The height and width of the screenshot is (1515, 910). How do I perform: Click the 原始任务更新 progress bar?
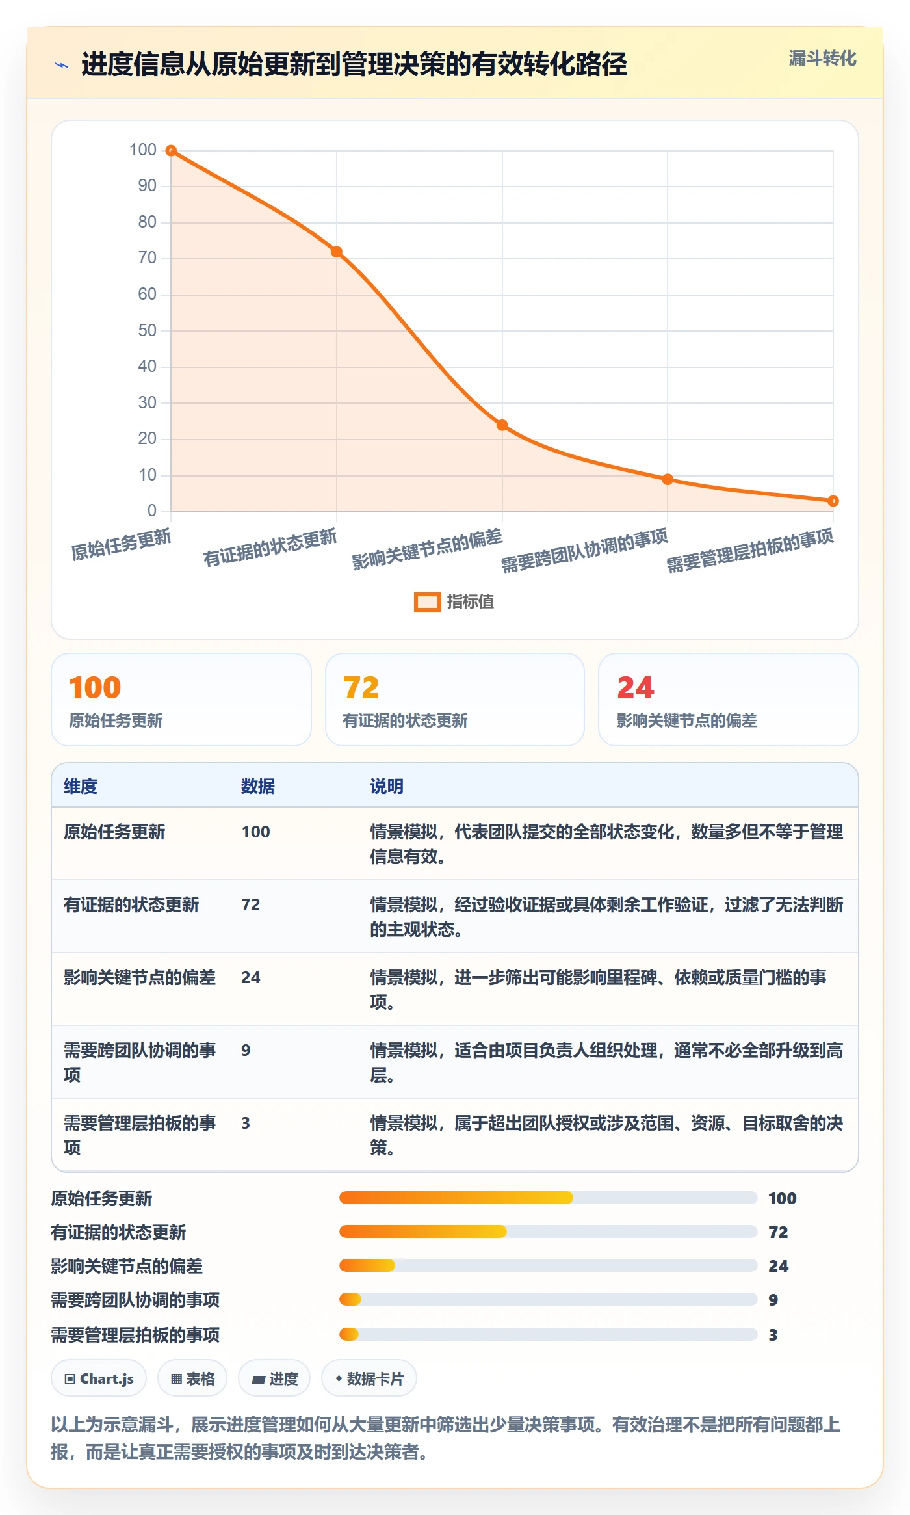[549, 1198]
